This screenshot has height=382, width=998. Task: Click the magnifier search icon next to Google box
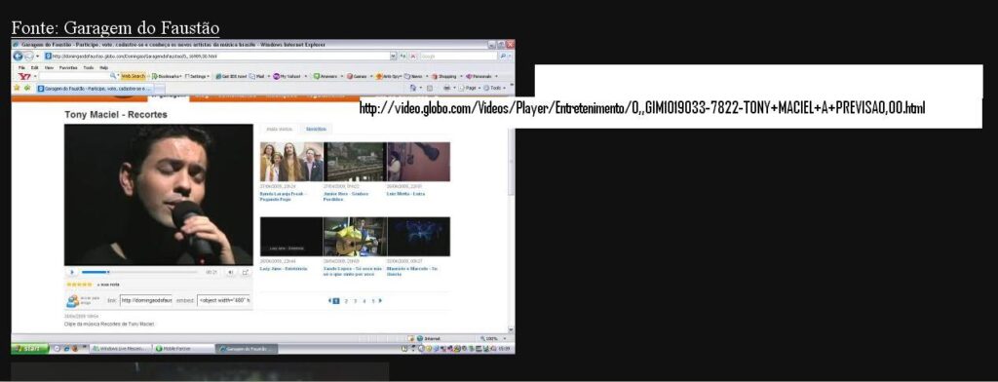tap(504, 56)
